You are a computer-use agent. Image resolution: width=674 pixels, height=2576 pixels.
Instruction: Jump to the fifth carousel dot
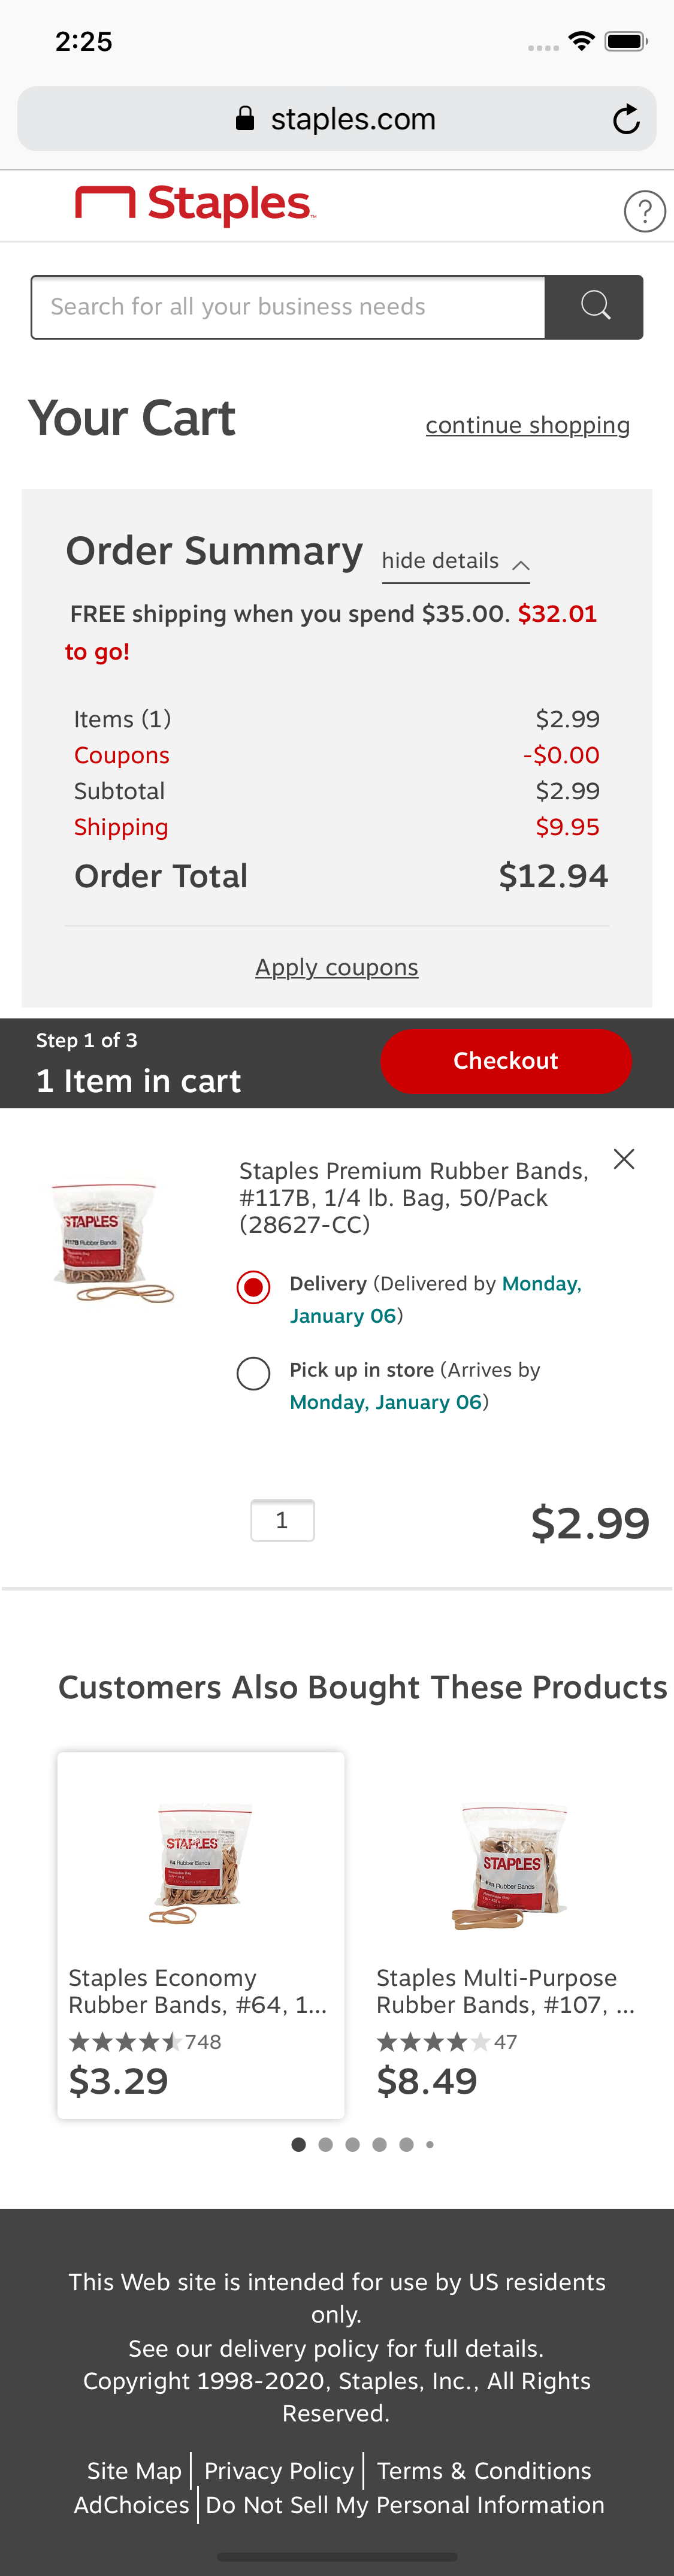coord(406,2144)
